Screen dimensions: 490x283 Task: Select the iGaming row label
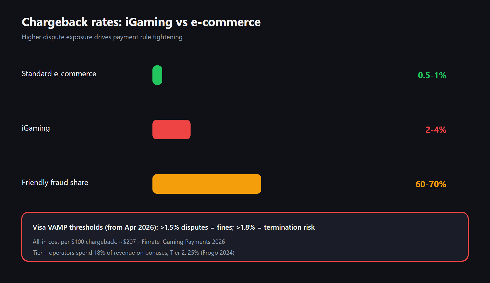tap(36, 128)
